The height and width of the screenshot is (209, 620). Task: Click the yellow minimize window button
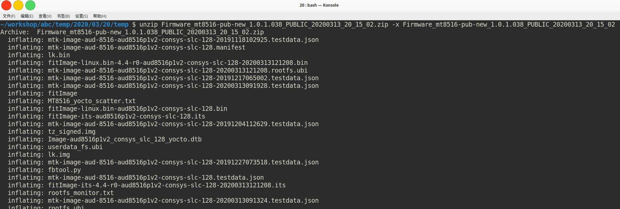(18, 5)
